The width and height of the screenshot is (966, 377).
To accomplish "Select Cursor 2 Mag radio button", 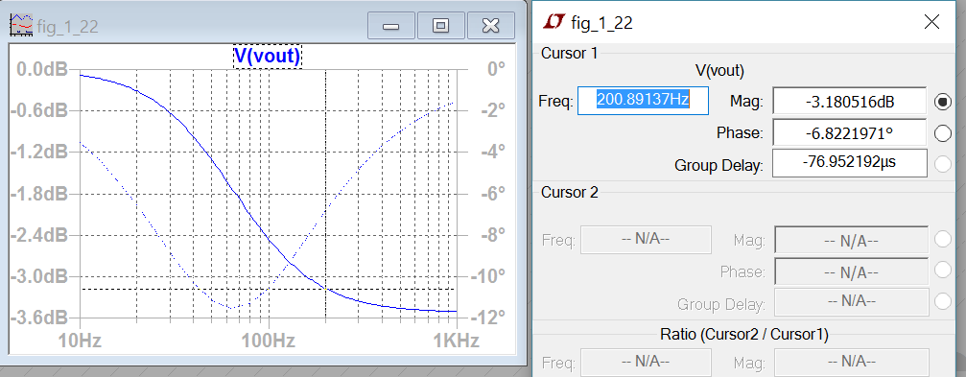I will (x=943, y=239).
